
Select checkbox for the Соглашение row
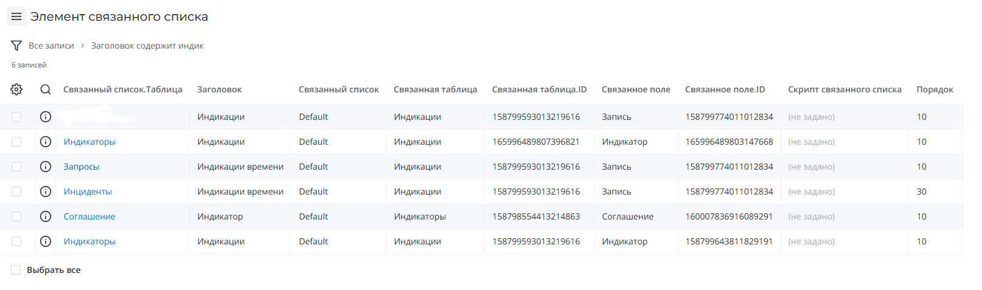pyautogui.click(x=16, y=216)
